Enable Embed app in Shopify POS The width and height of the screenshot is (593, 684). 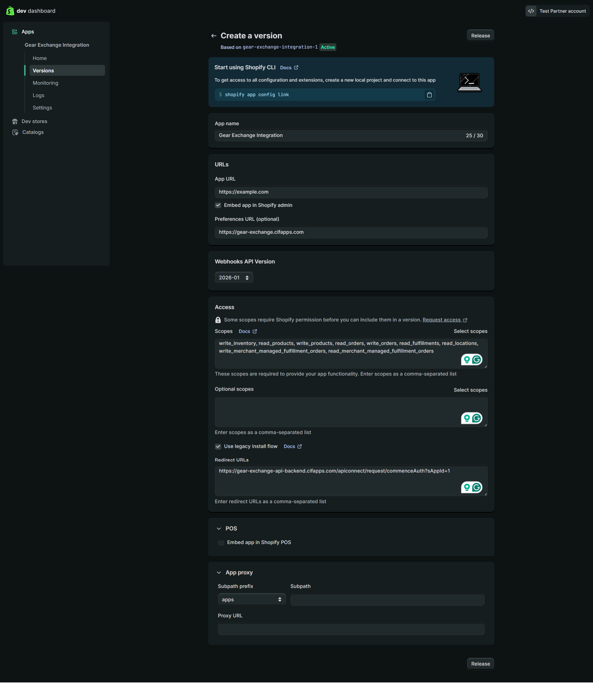(221, 543)
